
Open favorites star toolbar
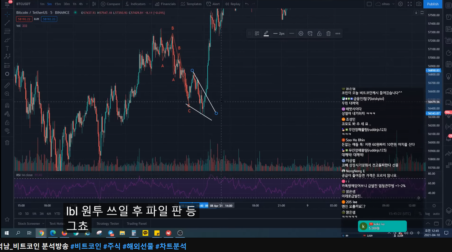7,219
